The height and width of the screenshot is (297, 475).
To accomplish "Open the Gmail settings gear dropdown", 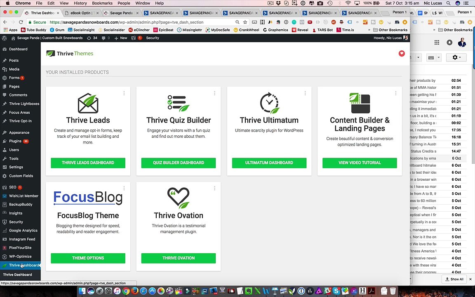I will 456,57.
